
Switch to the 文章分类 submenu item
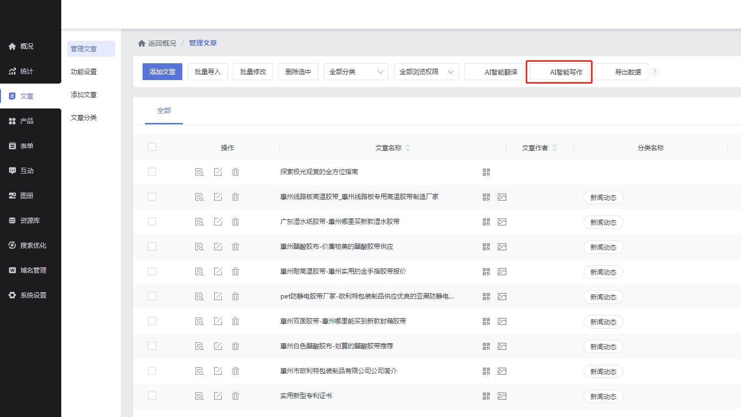pos(84,117)
